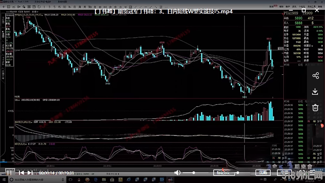Toggle subtitles with the 字幕 button
Image resolution: width=325 pixels, height=183 pixels.
(284, 173)
